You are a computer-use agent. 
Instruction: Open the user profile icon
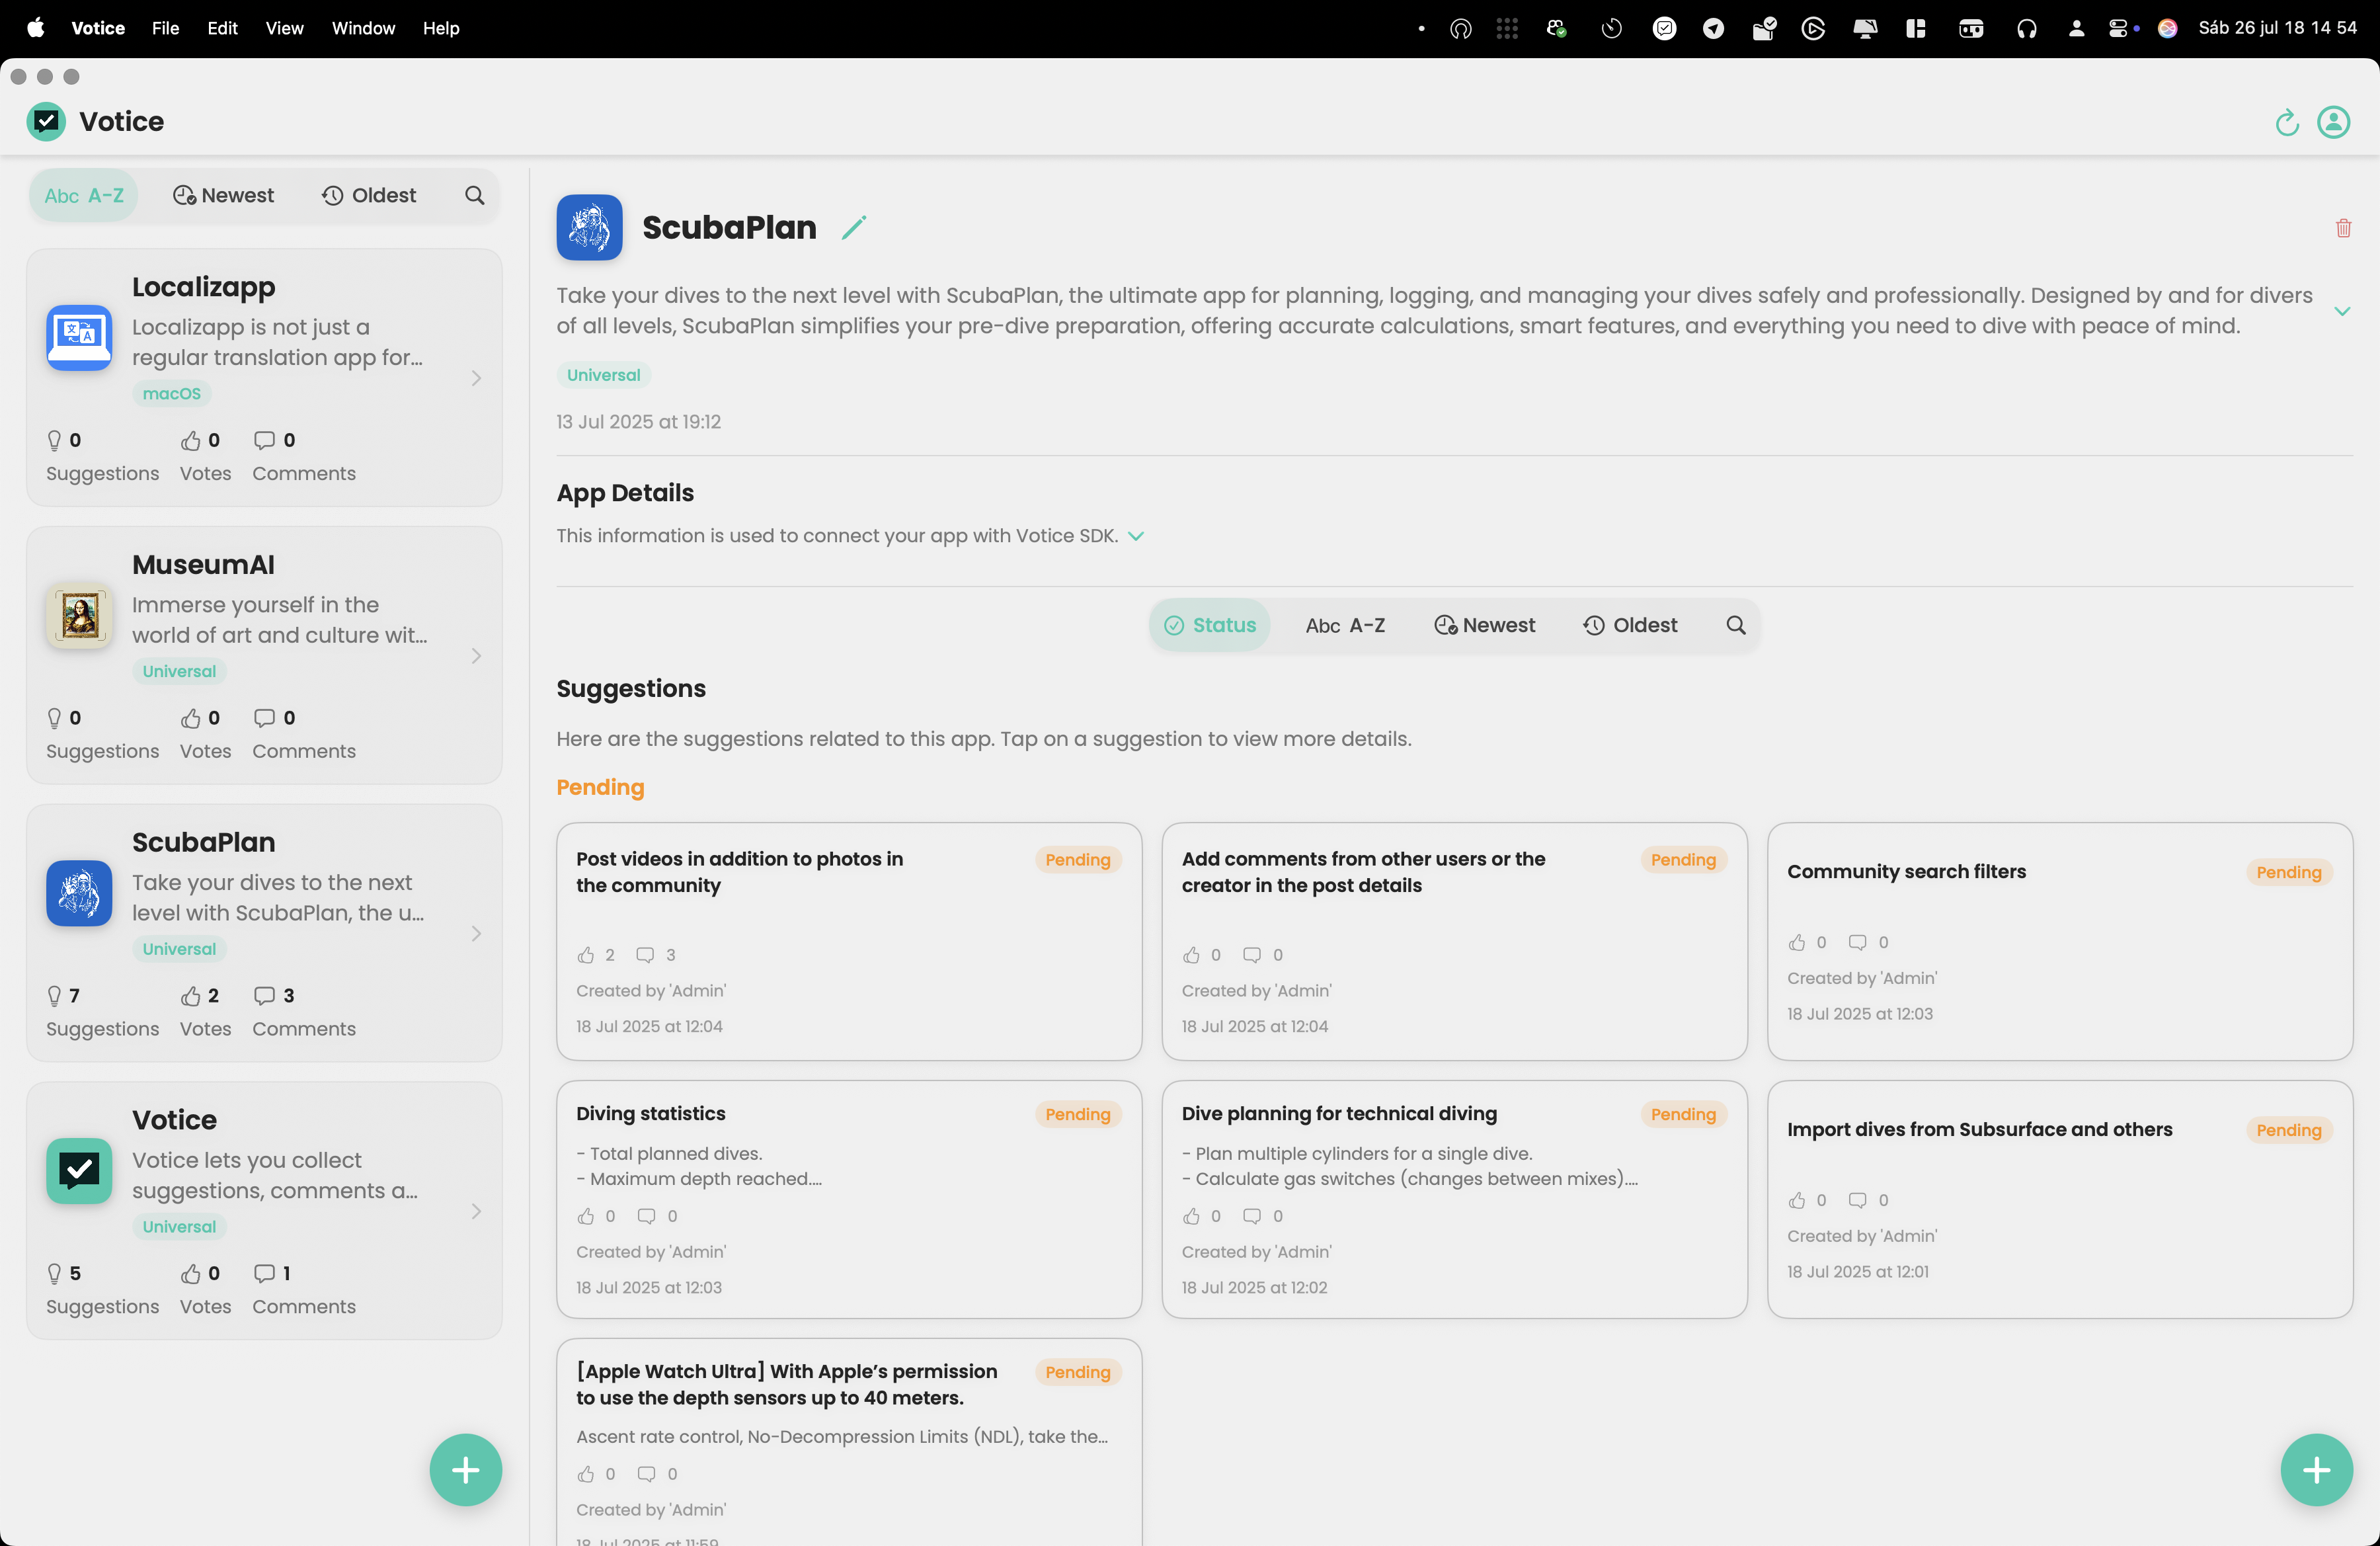point(2333,122)
